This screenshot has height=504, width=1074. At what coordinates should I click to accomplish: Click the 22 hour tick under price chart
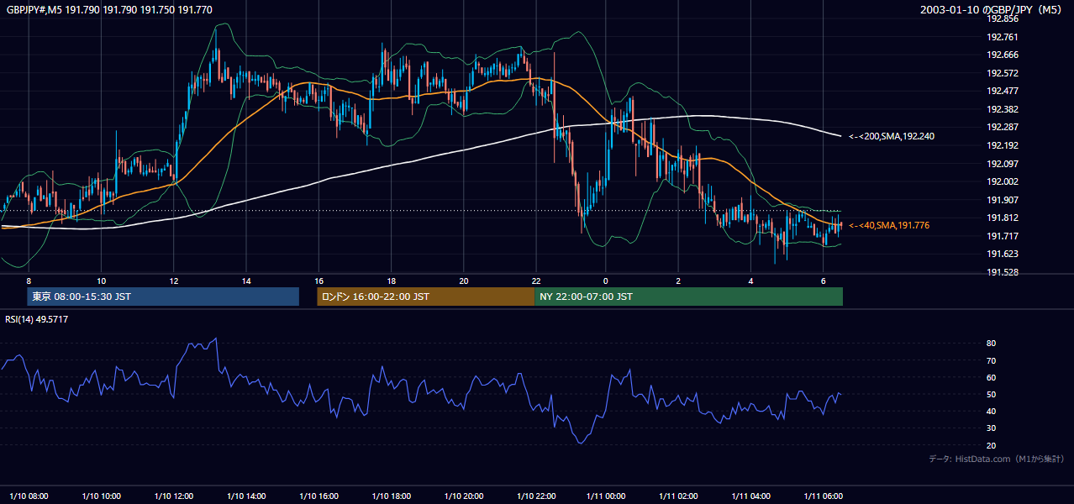pyautogui.click(x=536, y=281)
